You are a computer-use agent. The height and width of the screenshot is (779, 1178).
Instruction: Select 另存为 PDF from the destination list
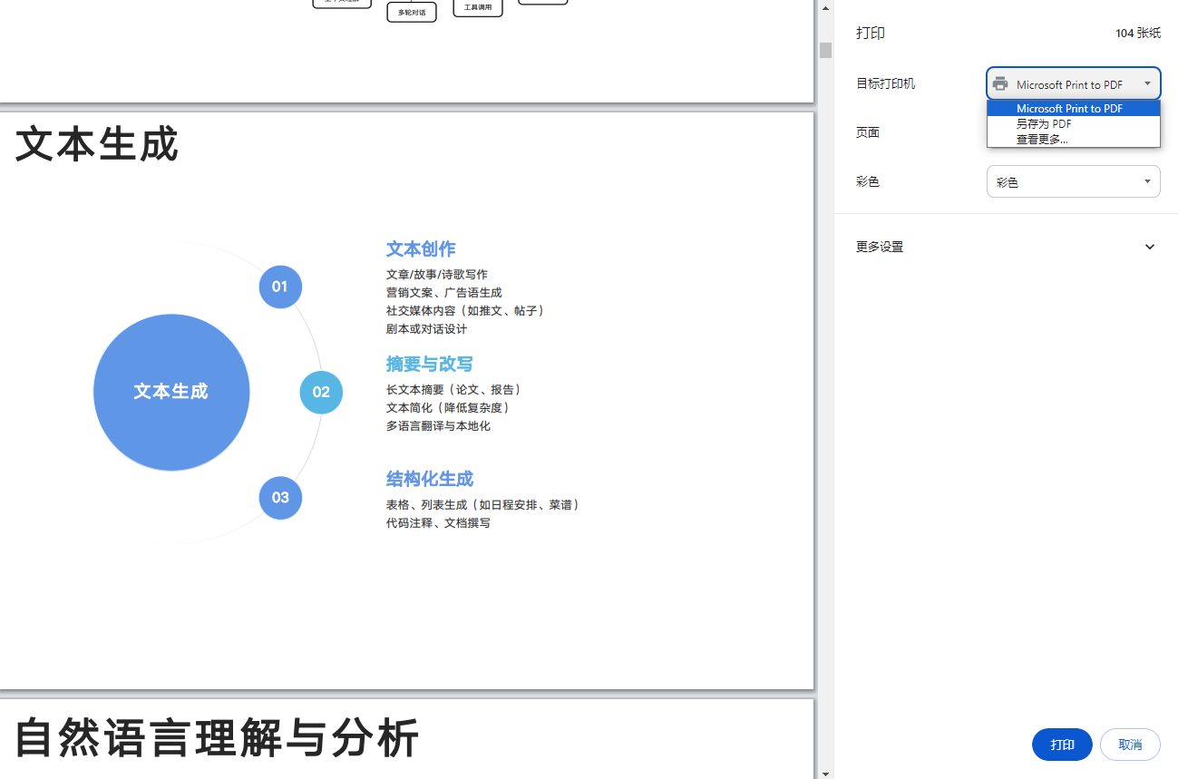tap(1039, 123)
